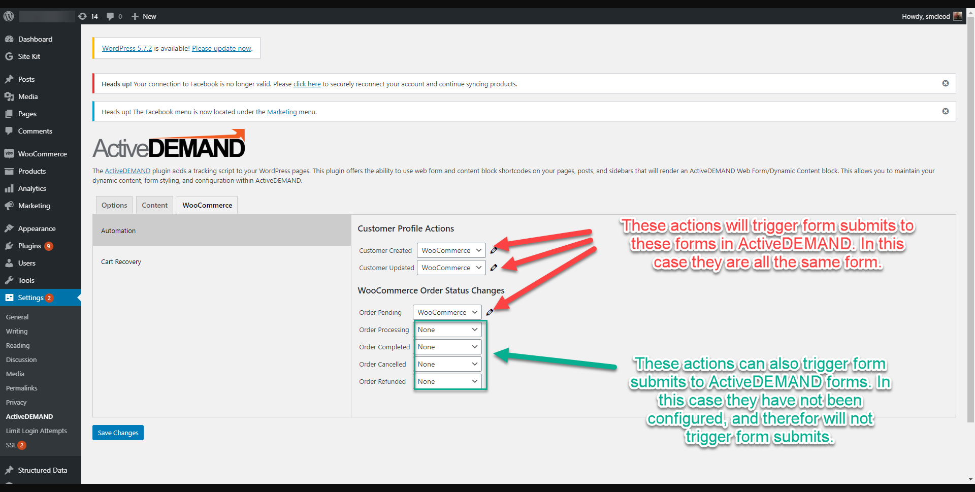The image size is (975, 492).
Task: Select the Automation section
Action: 222,231
